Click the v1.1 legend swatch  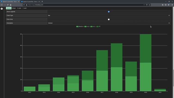click(91, 27)
